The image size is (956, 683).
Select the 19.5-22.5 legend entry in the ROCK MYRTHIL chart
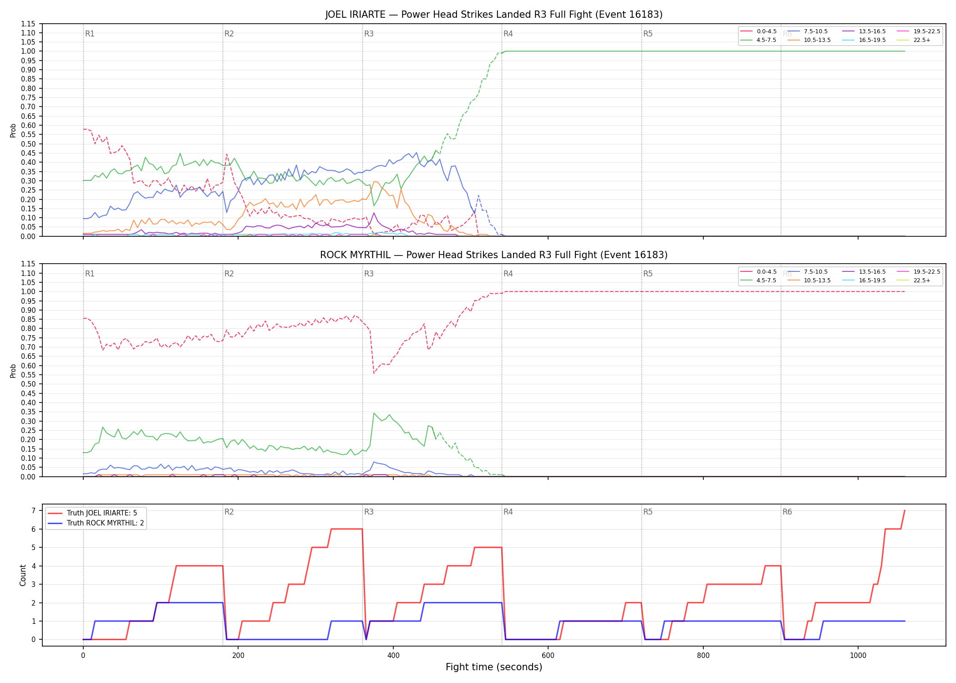919,272
